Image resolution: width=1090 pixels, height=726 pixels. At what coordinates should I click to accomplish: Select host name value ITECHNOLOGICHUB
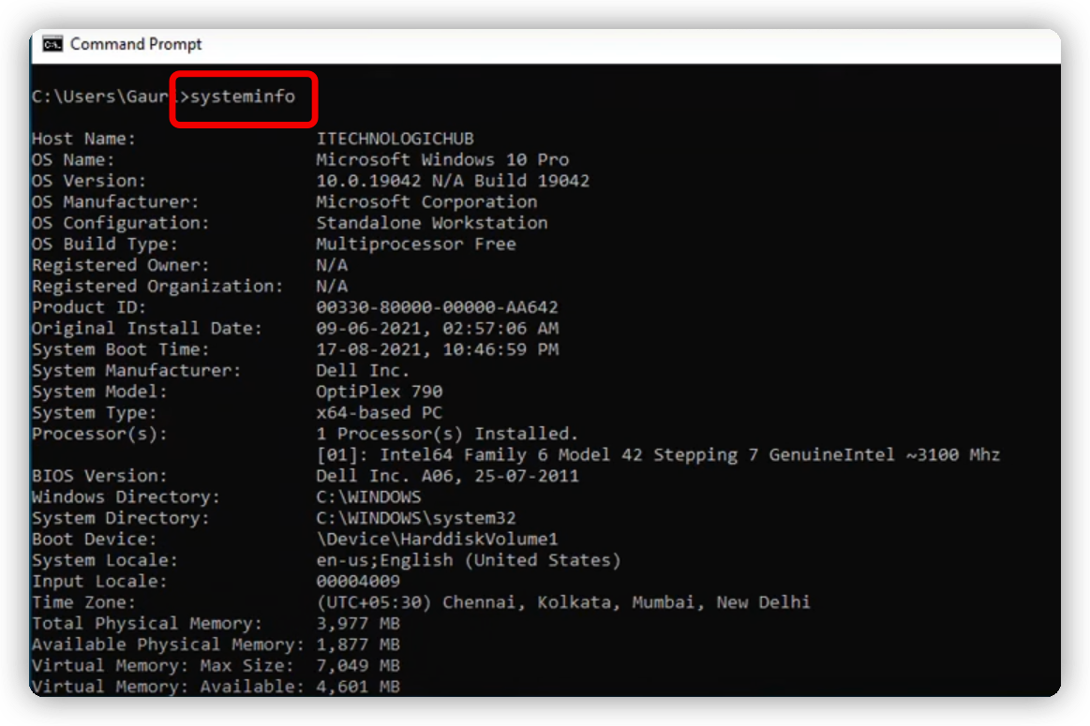pyautogui.click(x=395, y=139)
